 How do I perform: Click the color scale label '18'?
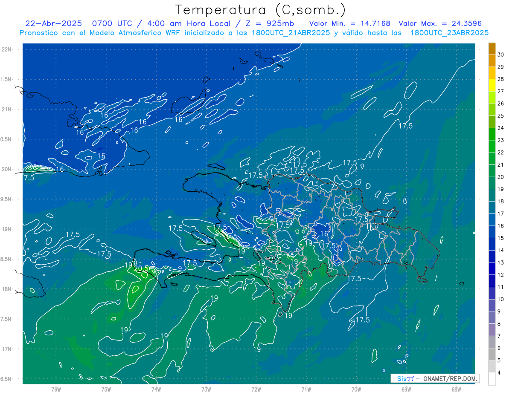click(x=501, y=202)
